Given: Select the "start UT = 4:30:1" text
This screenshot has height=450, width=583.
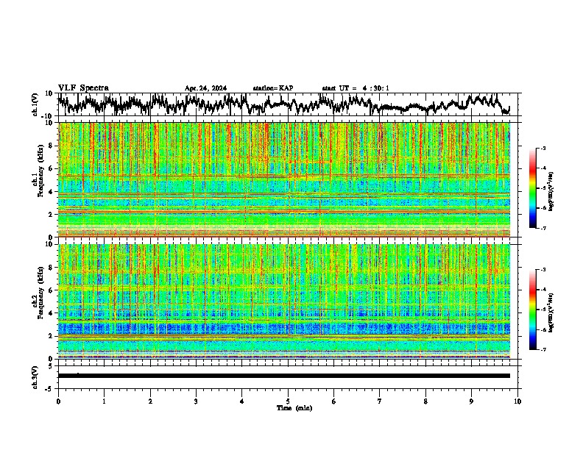Looking at the screenshot, I should [x=356, y=88].
